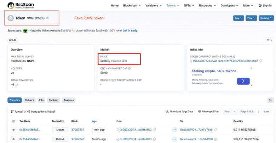The width and height of the screenshot is (276, 143).
Task: Click the Execute method badge
Action: click(x=60, y=130)
